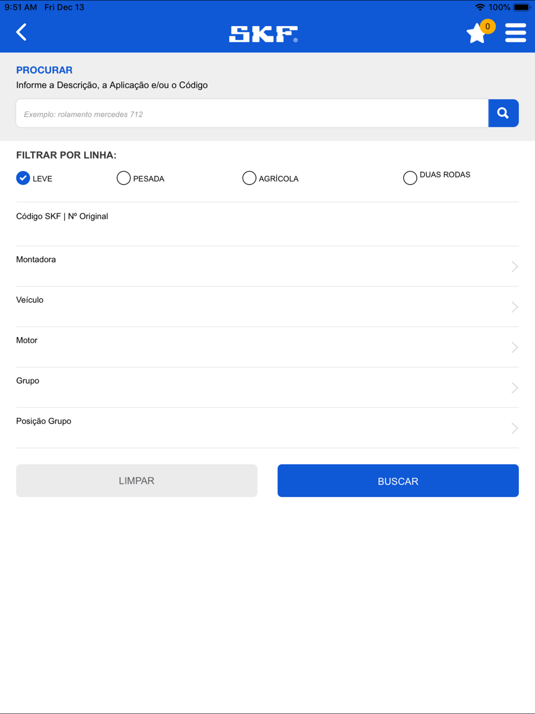The width and height of the screenshot is (535, 714).
Task: Expand the Montadora selector chevron
Action: point(514,267)
